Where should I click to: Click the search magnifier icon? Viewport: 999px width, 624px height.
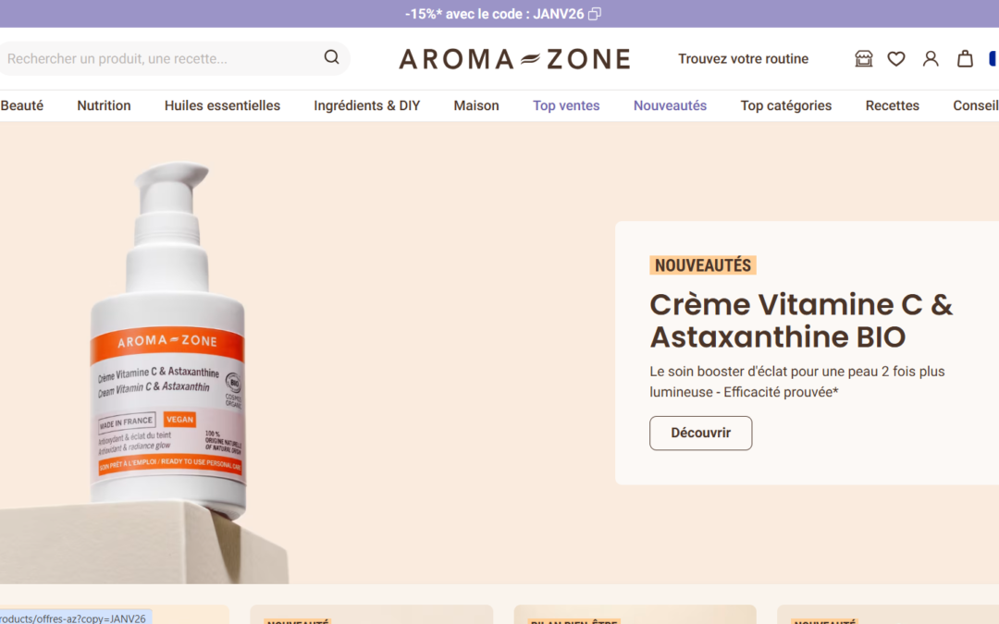[331, 57]
